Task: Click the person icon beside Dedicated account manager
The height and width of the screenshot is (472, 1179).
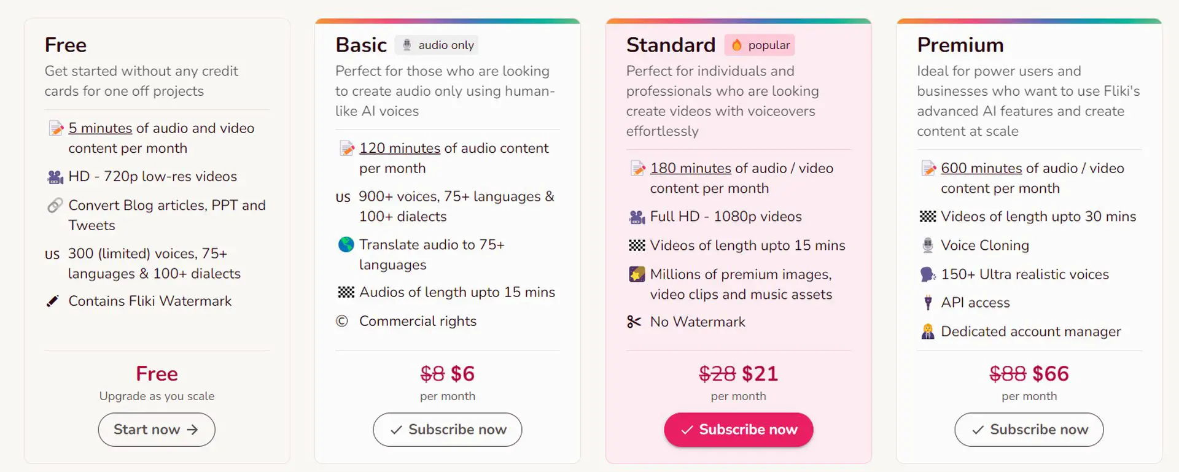Action: 928,331
